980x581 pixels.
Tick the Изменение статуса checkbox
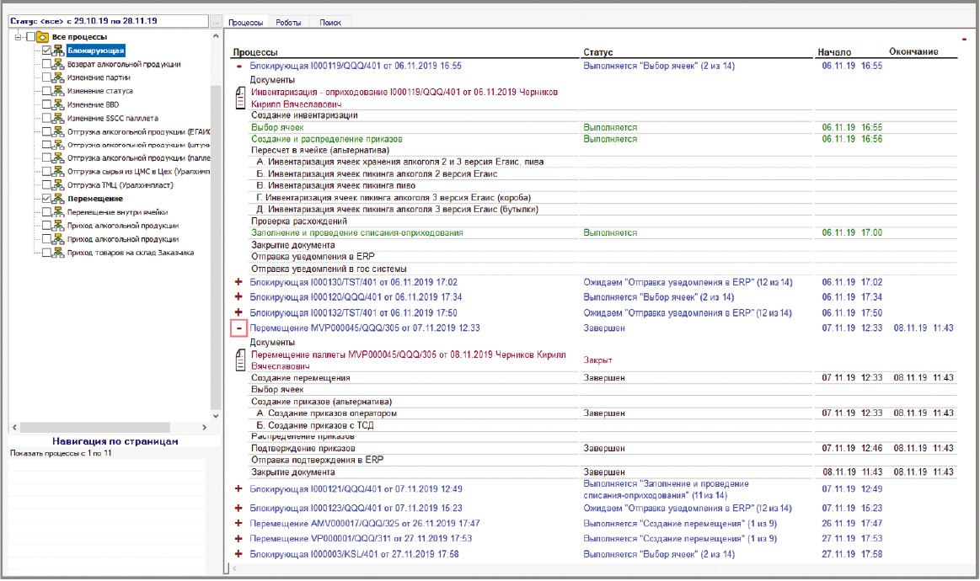coord(47,91)
